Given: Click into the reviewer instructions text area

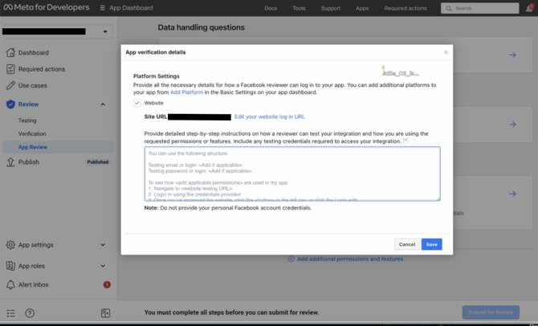Looking at the screenshot, I should (292, 173).
